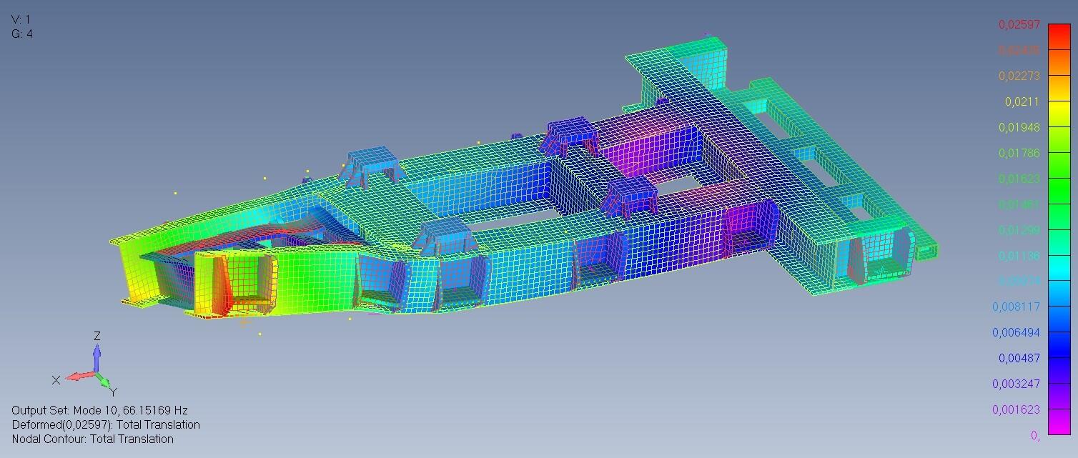The width and height of the screenshot is (1078, 458).
Task: Click the Y axis arrow of the triad
Action: click(105, 384)
